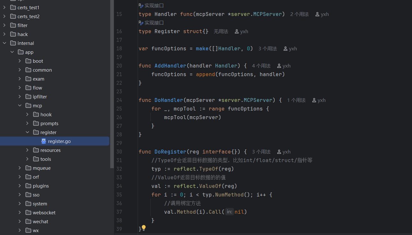Click the websocket folder icon
The height and width of the screenshot is (235, 412).
click(x=28, y=212)
